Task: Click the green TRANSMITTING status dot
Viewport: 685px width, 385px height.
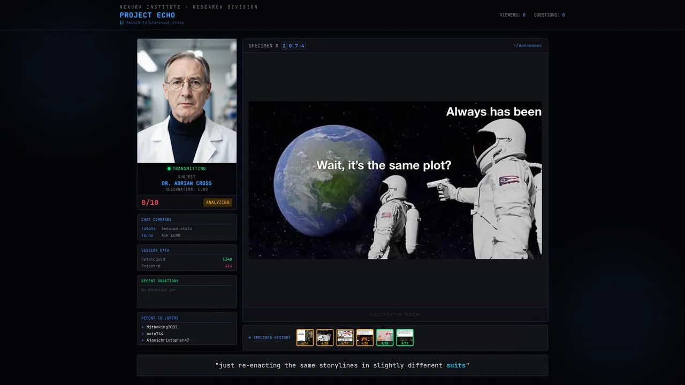Action: pos(169,168)
